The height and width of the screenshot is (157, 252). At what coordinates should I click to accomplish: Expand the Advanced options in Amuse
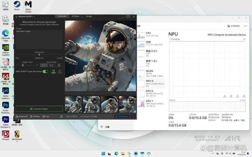22,116
